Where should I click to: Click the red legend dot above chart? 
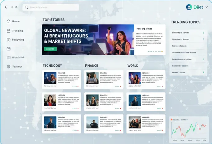[x=172, y=119]
